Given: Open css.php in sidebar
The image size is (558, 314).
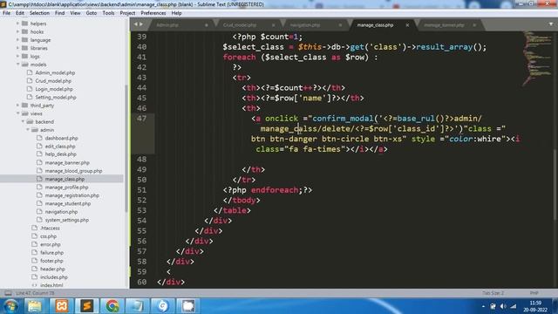Looking at the screenshot, I should [x=48, y=236].
